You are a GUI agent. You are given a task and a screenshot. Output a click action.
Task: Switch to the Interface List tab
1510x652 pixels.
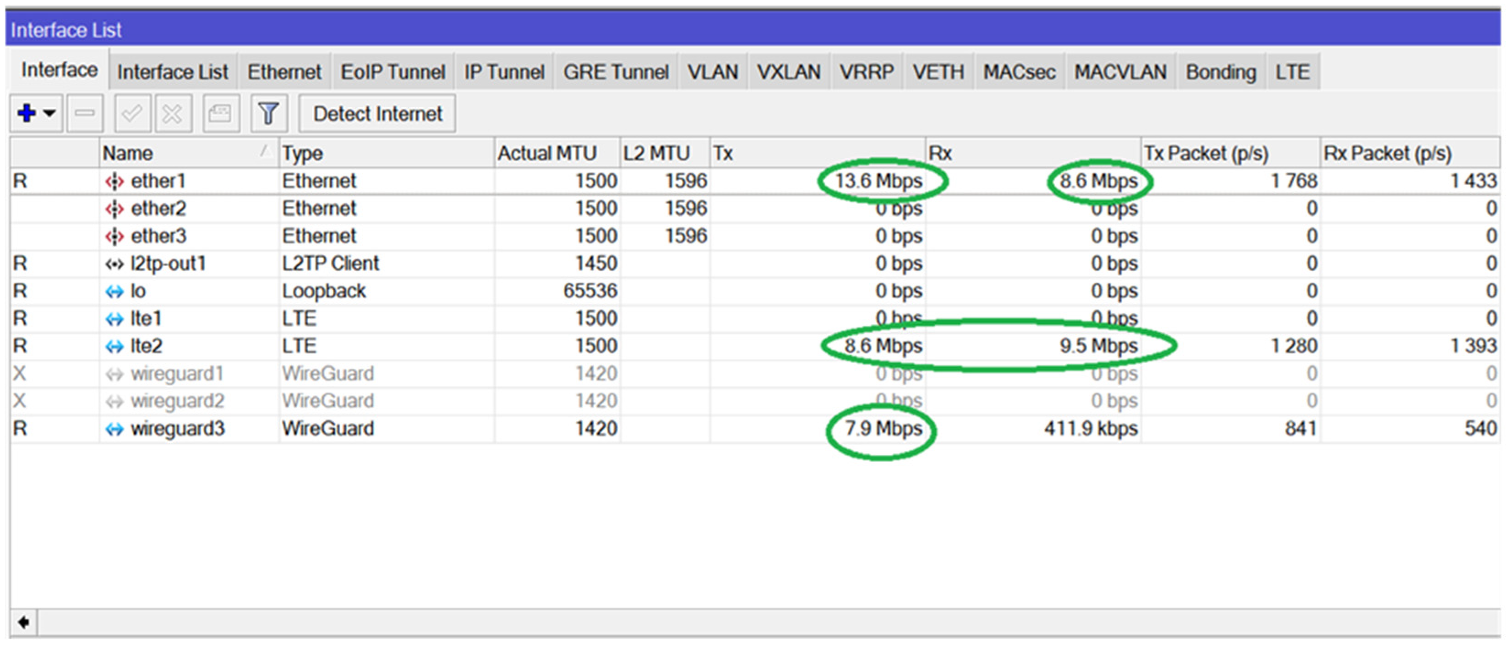[172, 72]
